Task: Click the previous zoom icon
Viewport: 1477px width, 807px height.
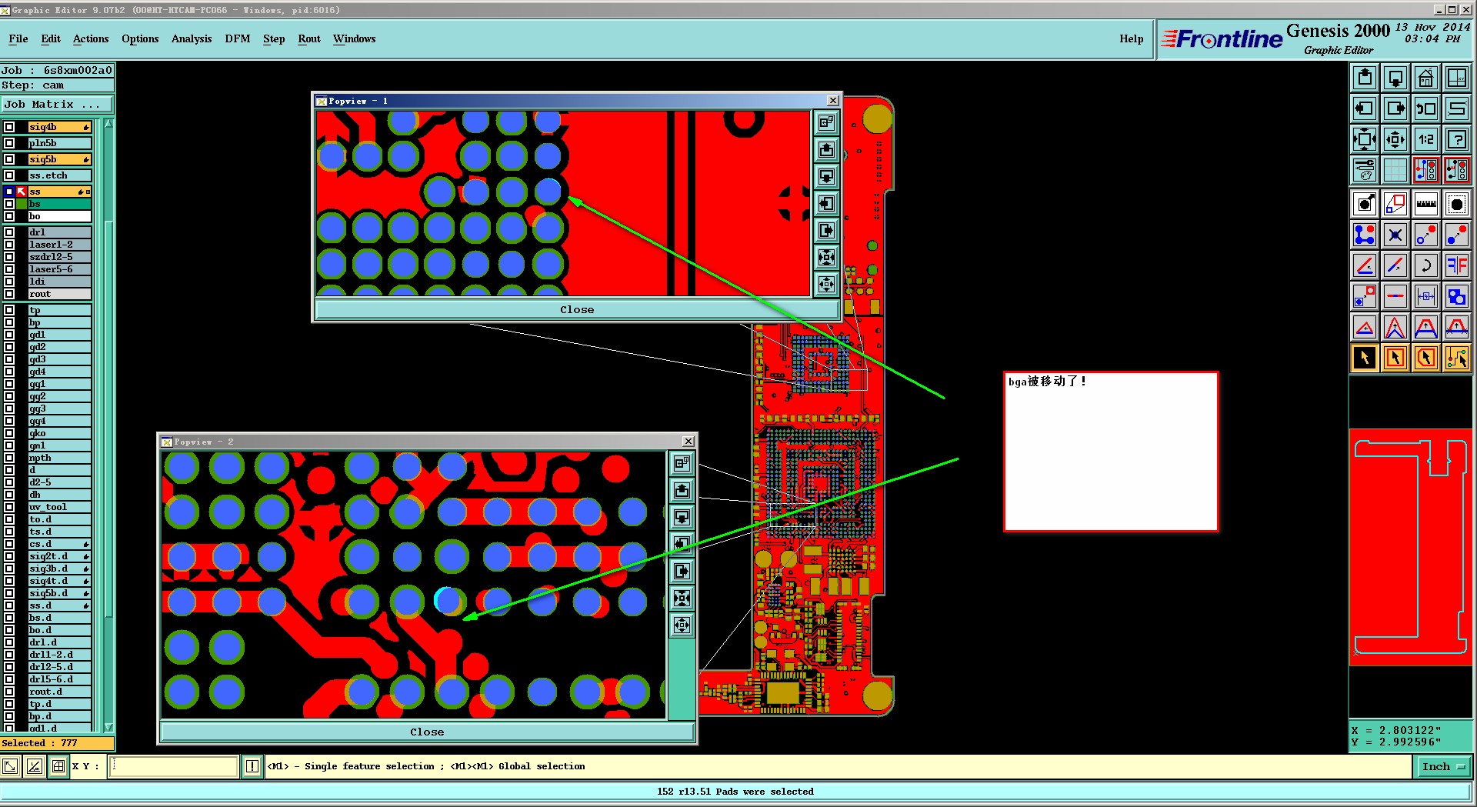Action: click(x=1426, y=108)
